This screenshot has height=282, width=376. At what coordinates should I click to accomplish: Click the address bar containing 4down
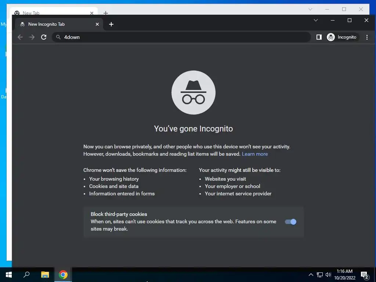181,37
